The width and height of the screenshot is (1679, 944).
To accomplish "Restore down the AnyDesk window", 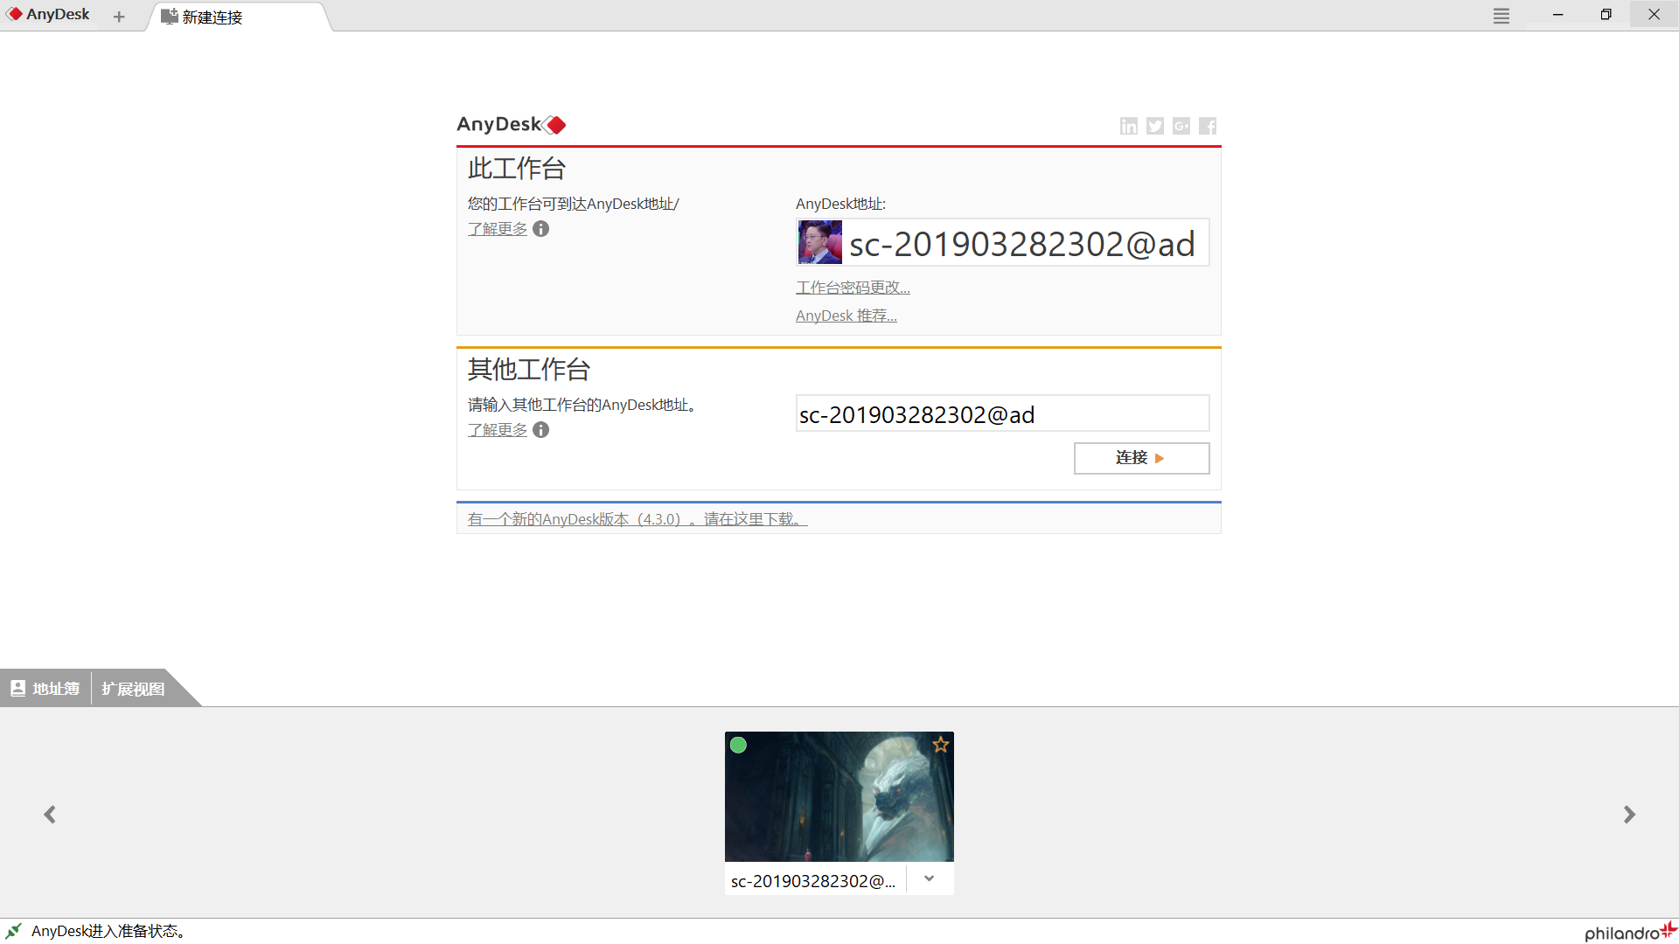I will (x=1606, y=15).
